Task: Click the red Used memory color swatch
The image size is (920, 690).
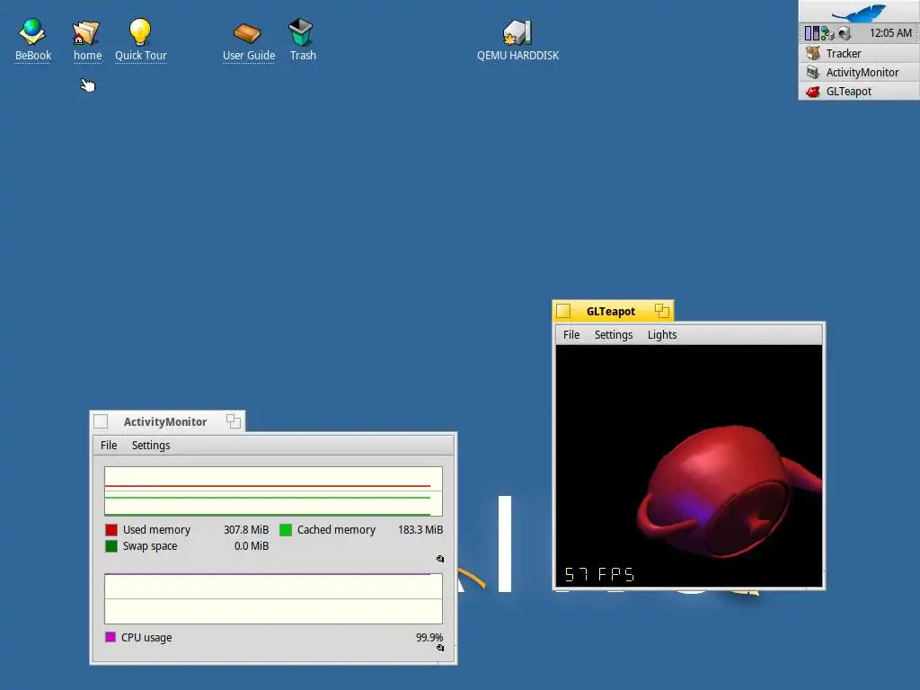Action: pos(111,530)
